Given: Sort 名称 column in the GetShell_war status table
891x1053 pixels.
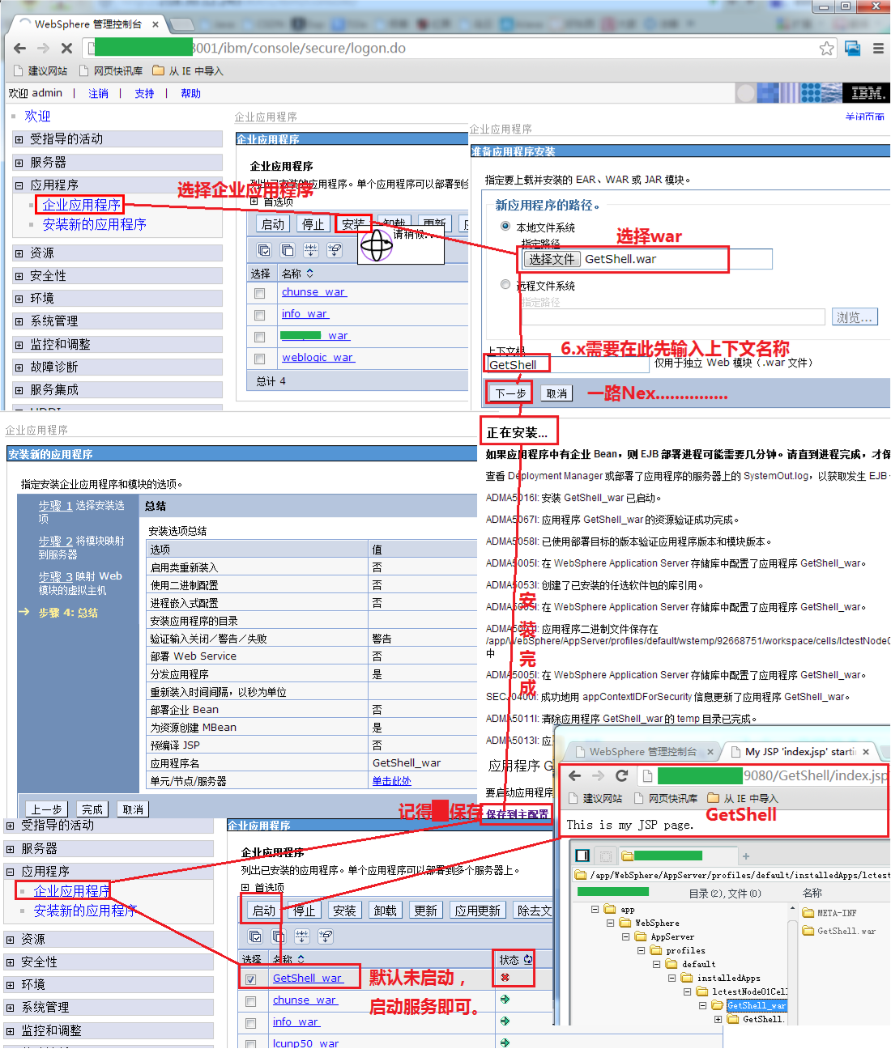Looking at the screenshot, I should (x=301, y=959).
